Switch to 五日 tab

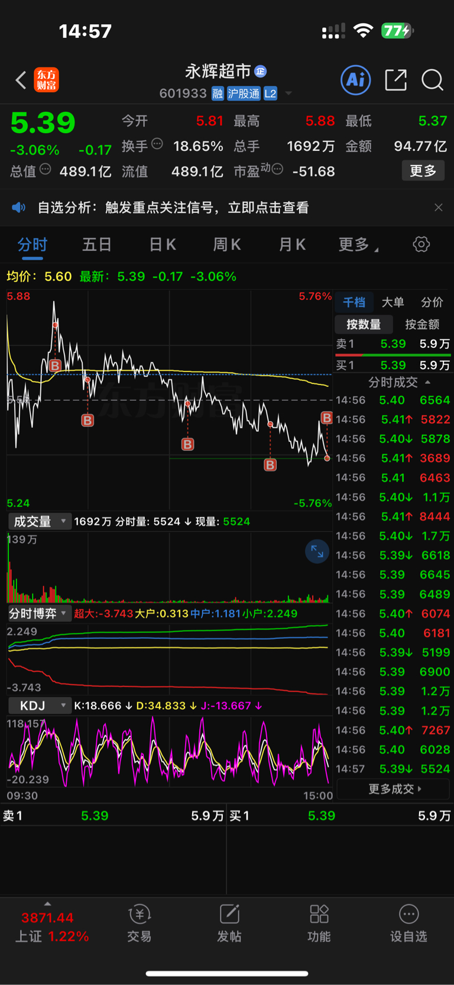[x=97, y=244]
